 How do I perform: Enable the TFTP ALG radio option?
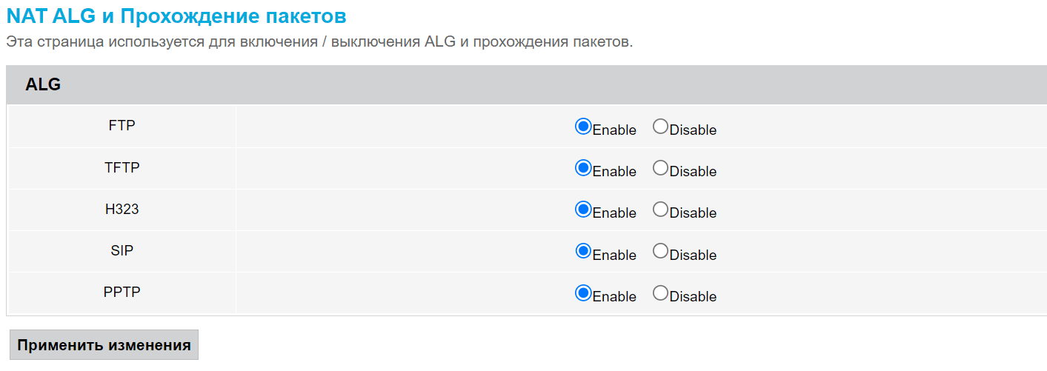click(x=583, y=168)
